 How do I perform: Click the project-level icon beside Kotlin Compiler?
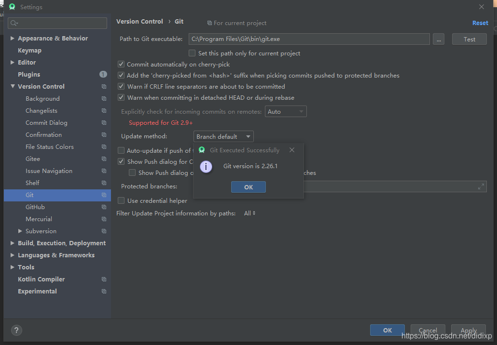click(x=104, y=279)
